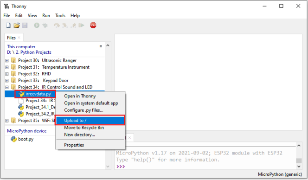The image size is (308, 180).
Task: Click the Shell scrollbar down arrow
Action: pos(299,167)
